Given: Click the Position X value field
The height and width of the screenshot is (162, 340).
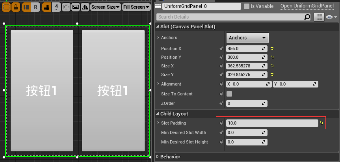Looking at the screenshot, I should pos(247,48).
